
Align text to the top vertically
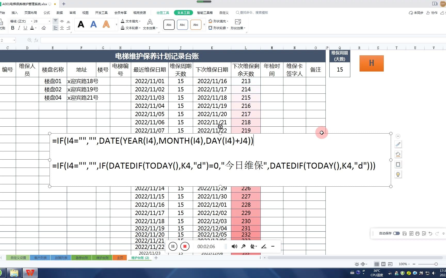point(55,21)
